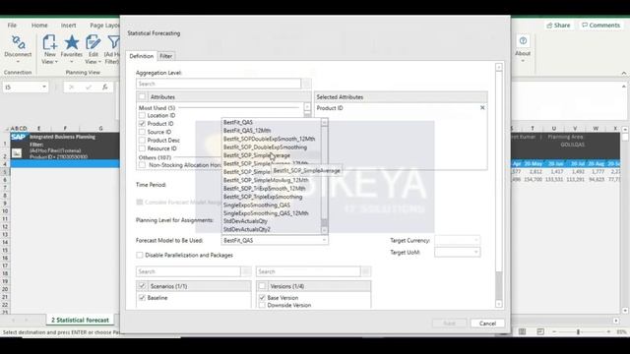Check the Source ID attribute
The image size is (630, 354).
point(142,132)
